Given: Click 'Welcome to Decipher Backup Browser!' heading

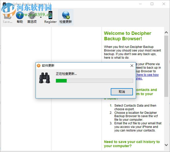Looking at the screenshot, I should [127, 36].
